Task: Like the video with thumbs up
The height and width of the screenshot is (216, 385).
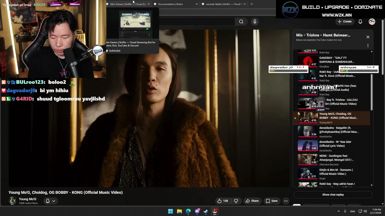Action: [223, 201]
